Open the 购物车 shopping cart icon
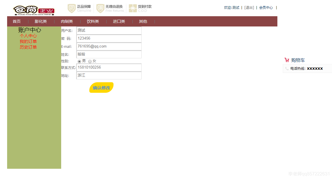This screenshot has height=179, width=332. click(x=286, y=60)
